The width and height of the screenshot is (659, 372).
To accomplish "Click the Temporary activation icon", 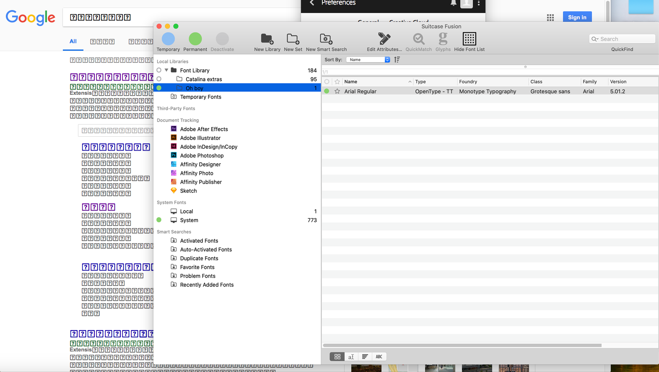I will (168, 39).
